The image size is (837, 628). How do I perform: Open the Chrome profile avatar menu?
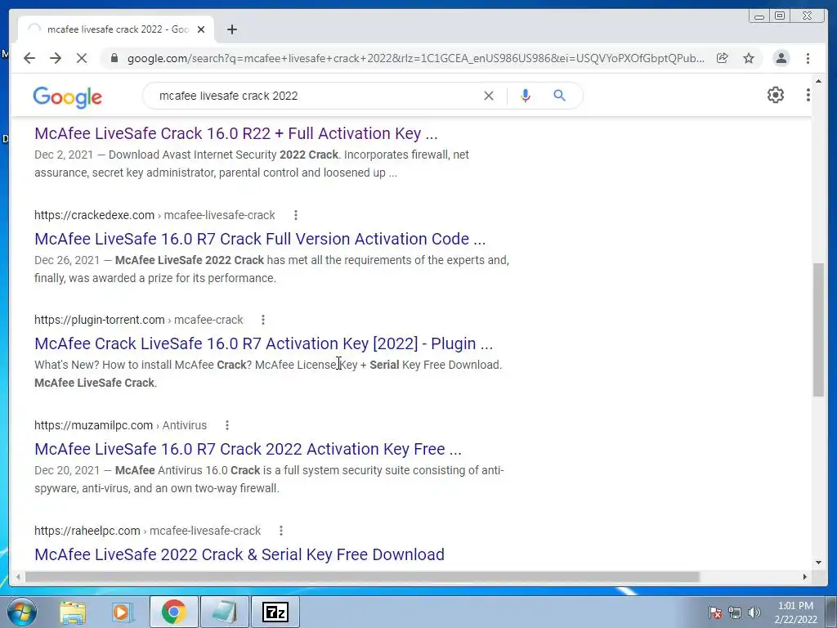pyautogui.click(x=781, y=58)
